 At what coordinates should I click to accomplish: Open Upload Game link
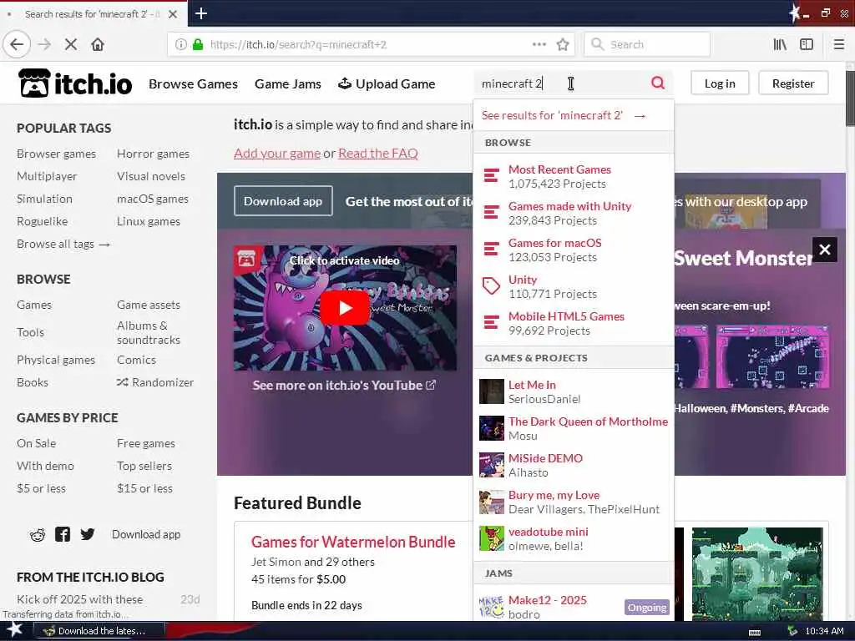click(x=387, y=84)
